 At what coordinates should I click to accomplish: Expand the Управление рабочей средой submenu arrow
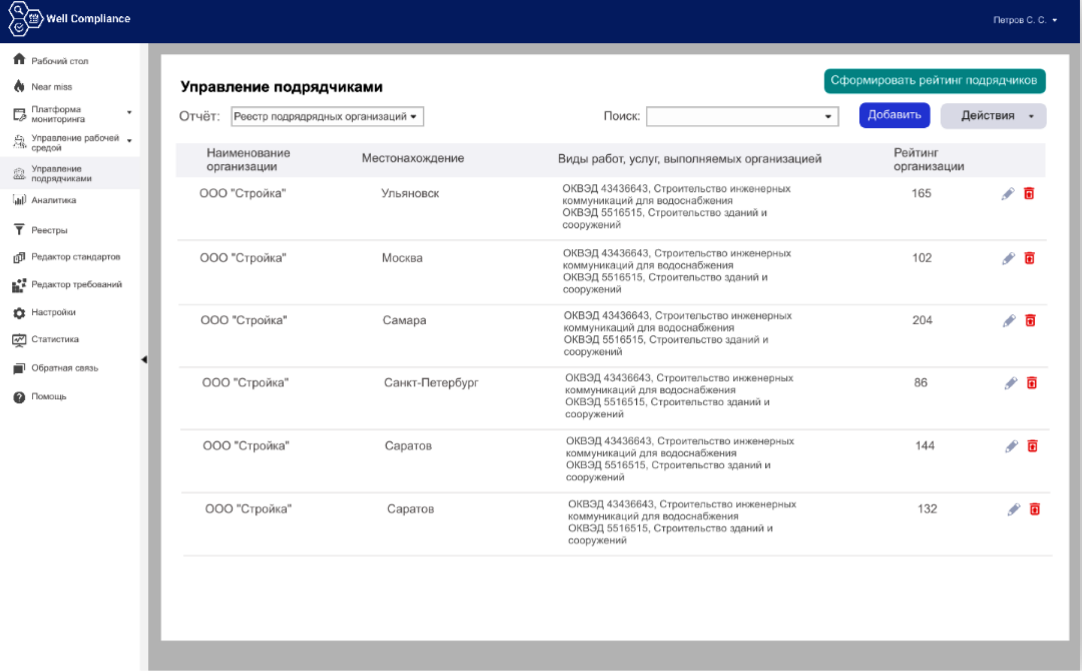[x=130, y=141]
